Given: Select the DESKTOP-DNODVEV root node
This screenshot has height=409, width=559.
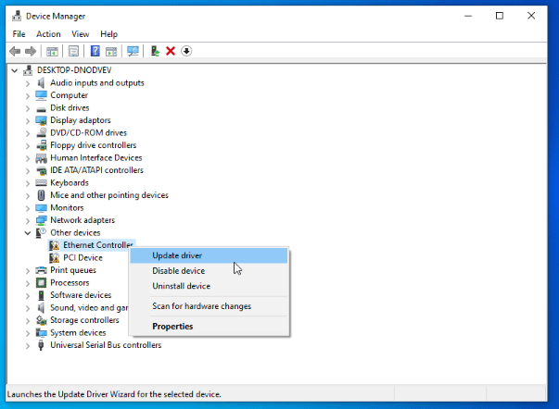Looking at the screenshot, I should (x=73, y=70).
